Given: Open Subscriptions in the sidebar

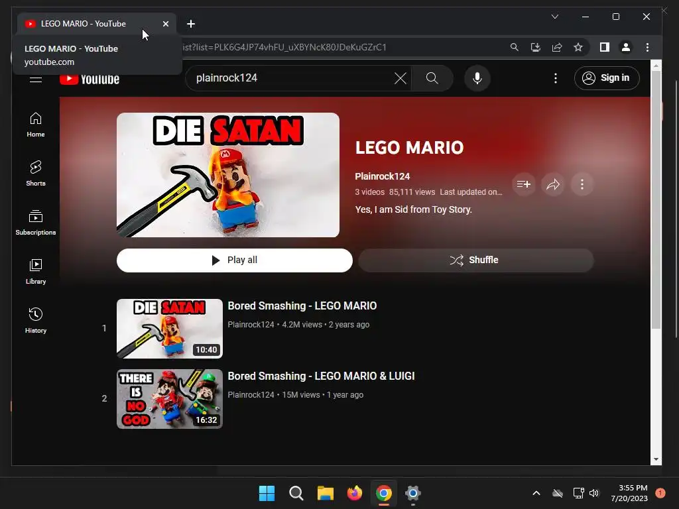Looking at the screenshot, I should click(36, 223).
